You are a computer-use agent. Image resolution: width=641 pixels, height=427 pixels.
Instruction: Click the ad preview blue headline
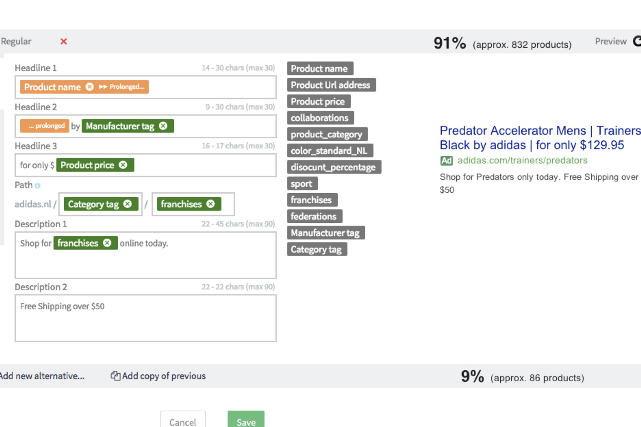(x=540, y=138)
